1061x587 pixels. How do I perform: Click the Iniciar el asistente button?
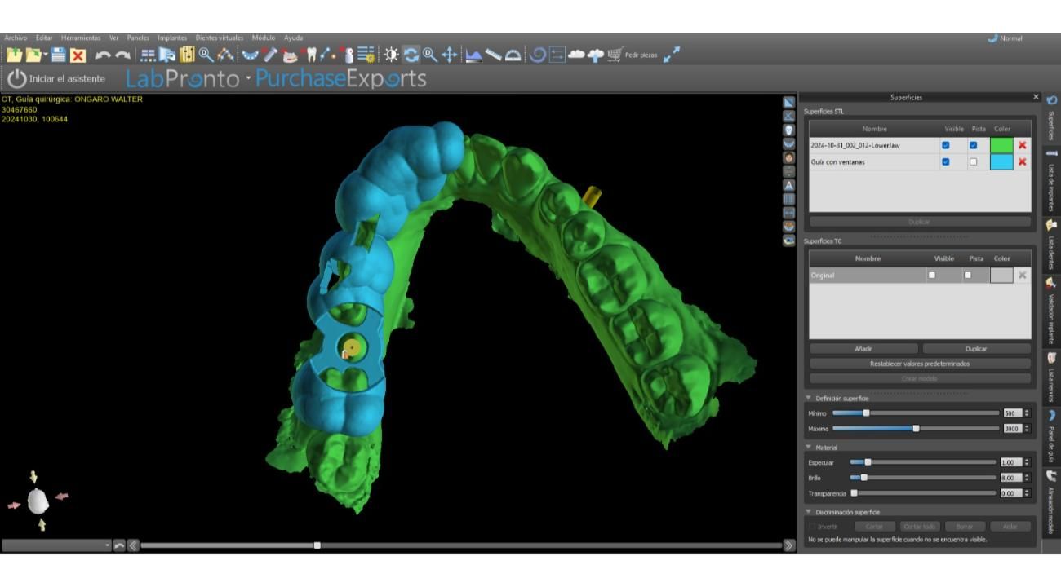click(56, 78)
